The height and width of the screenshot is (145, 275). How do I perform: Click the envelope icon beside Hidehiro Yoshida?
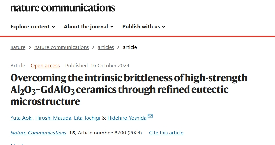tap(150, 116)
